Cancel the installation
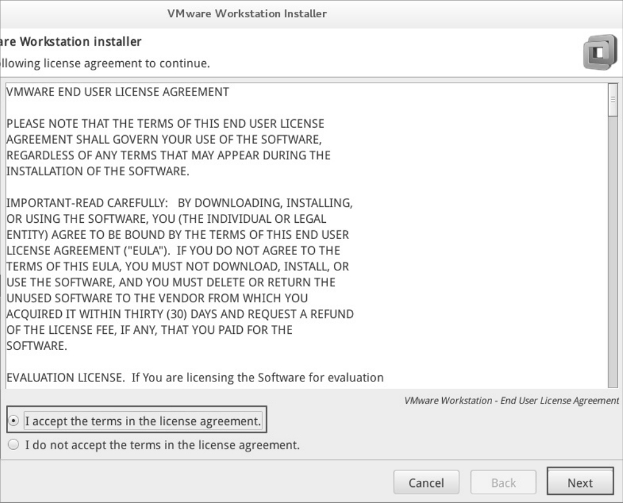 [426, 483]
